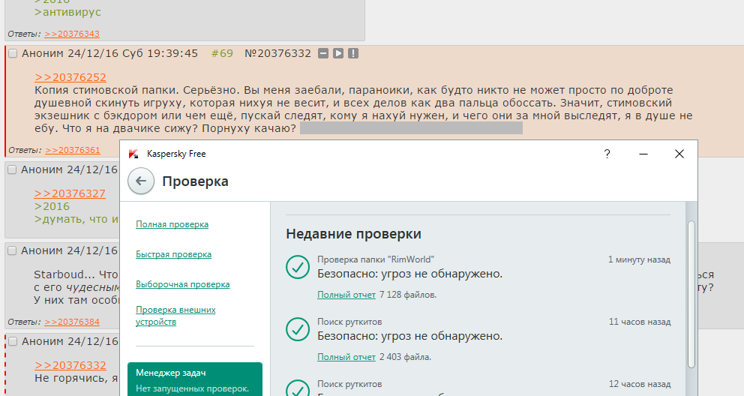Open the Менеджер задач panel

pyautogui.click(x=194, y=379)
